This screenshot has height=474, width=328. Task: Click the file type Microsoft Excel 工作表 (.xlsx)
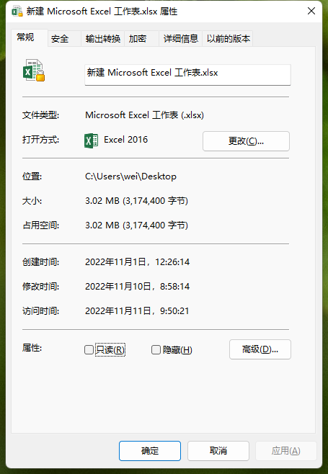click(144, 115)
